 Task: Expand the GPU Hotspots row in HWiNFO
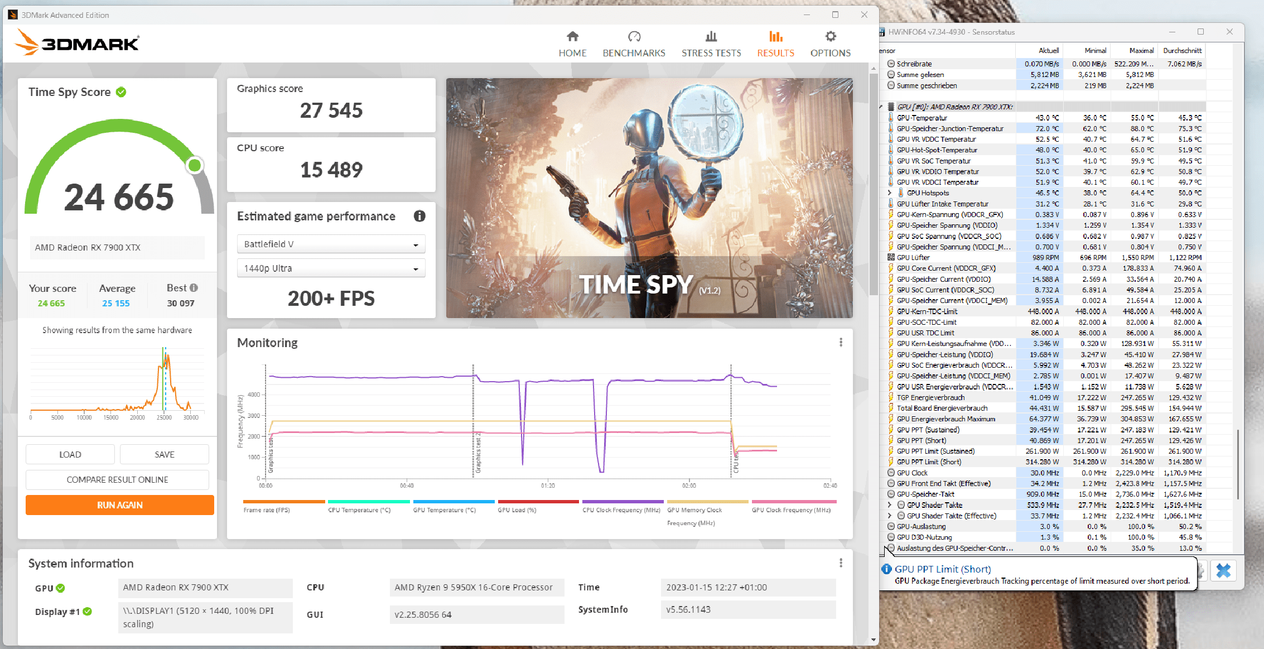point(890,193)
